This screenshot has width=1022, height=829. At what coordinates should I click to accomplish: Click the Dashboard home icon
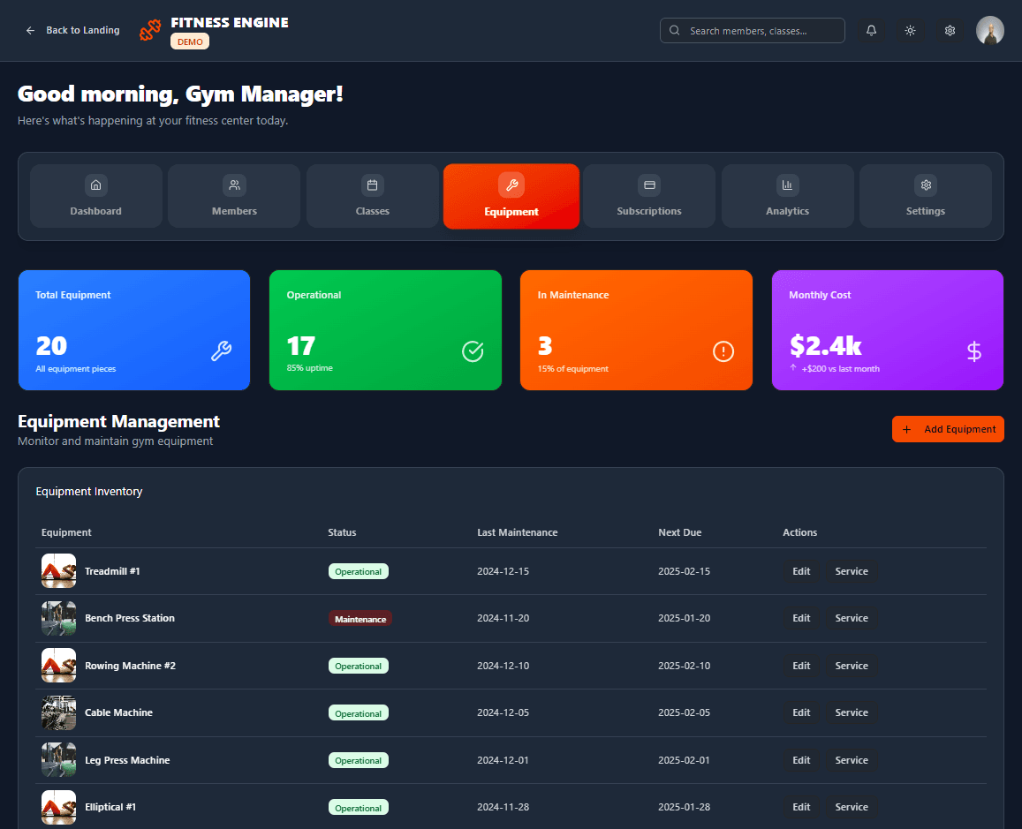pyautogui.click(x=95, y=185)
